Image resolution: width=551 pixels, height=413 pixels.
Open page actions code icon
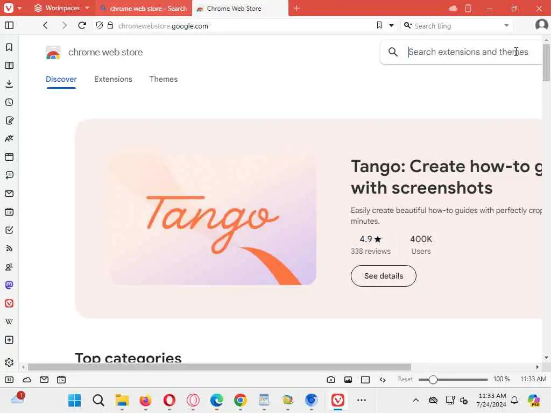point(383,380)
